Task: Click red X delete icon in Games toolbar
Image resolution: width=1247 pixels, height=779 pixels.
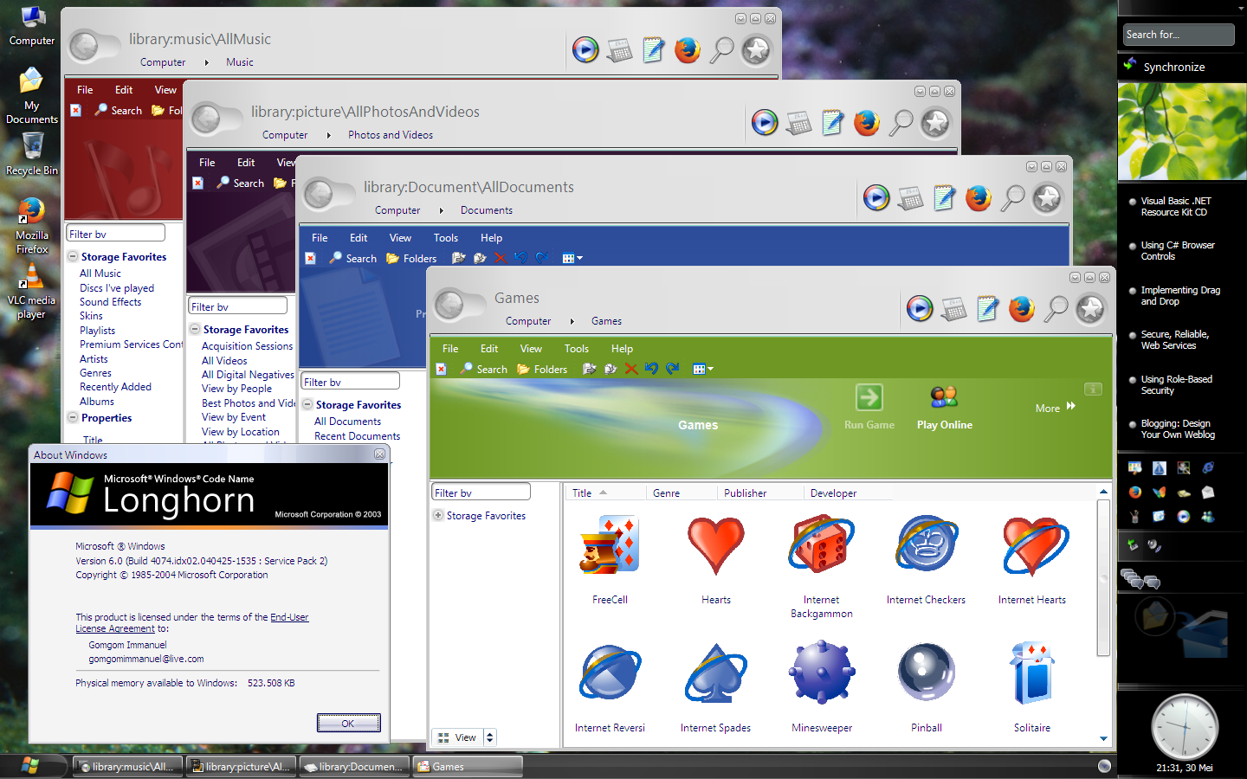Action: pyautogui.click(x=631, y=369)
